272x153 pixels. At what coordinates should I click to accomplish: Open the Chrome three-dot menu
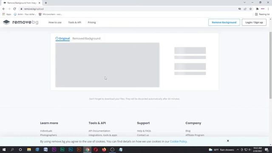click(x=268, y=9)
